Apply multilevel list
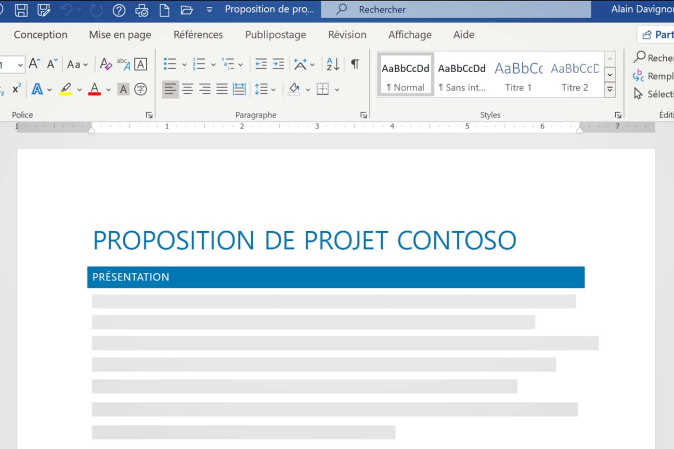This screenshot has height=449, width=674. 228,64
